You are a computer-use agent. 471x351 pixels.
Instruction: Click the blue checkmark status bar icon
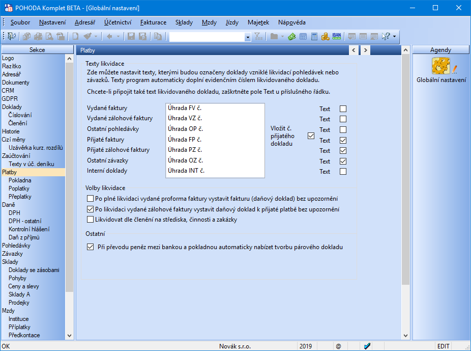[x=367, y=346]
